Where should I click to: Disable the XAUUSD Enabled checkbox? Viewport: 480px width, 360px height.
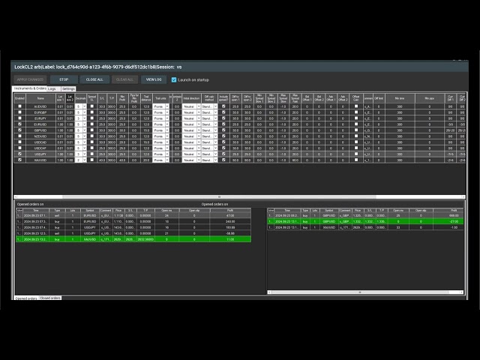tap(20, 160)
